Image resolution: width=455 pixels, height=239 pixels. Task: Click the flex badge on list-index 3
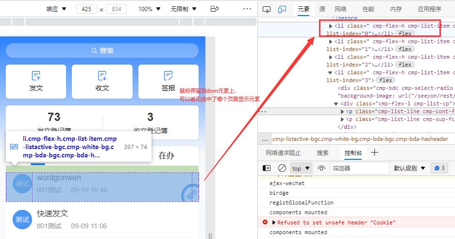pyautogui.click(x=386, y=80)
